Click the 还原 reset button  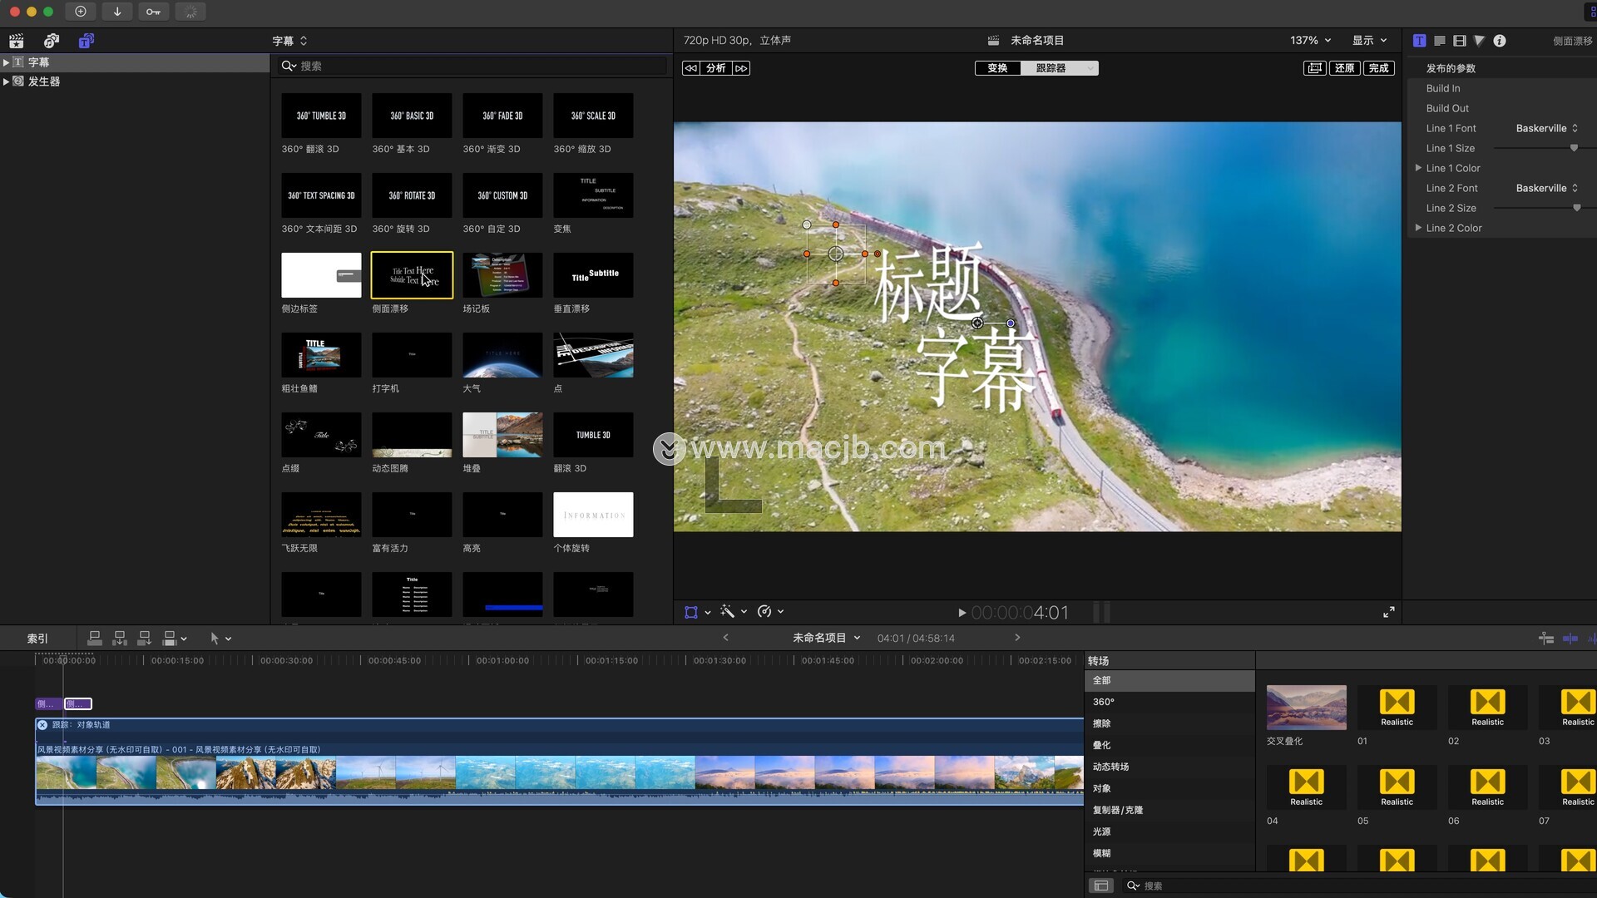pos(1344,68)
